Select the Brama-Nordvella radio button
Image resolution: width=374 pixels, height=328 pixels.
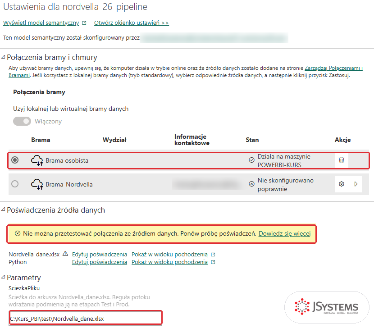click(x=15, y=184)
